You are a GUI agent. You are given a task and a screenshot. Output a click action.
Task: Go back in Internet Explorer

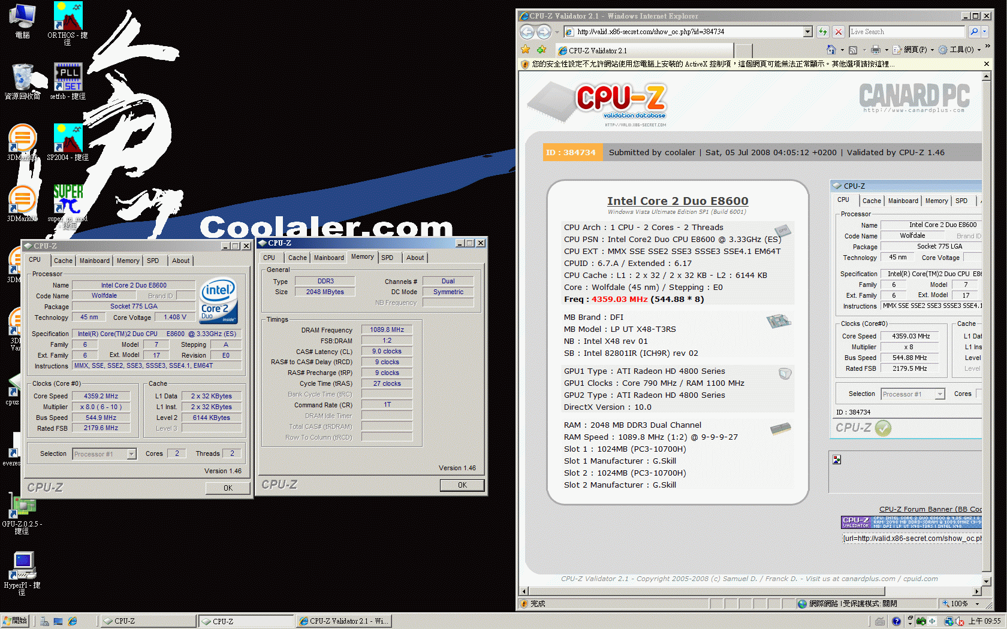pyautogui.click(x=527, y=32)
